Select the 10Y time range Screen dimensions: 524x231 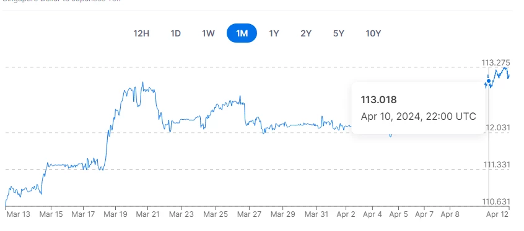pyautogui.click(x=373, y=33)
